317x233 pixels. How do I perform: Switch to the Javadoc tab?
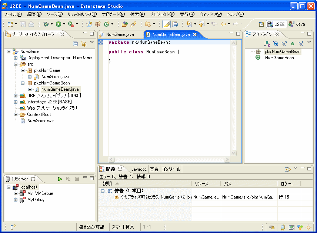139,169
